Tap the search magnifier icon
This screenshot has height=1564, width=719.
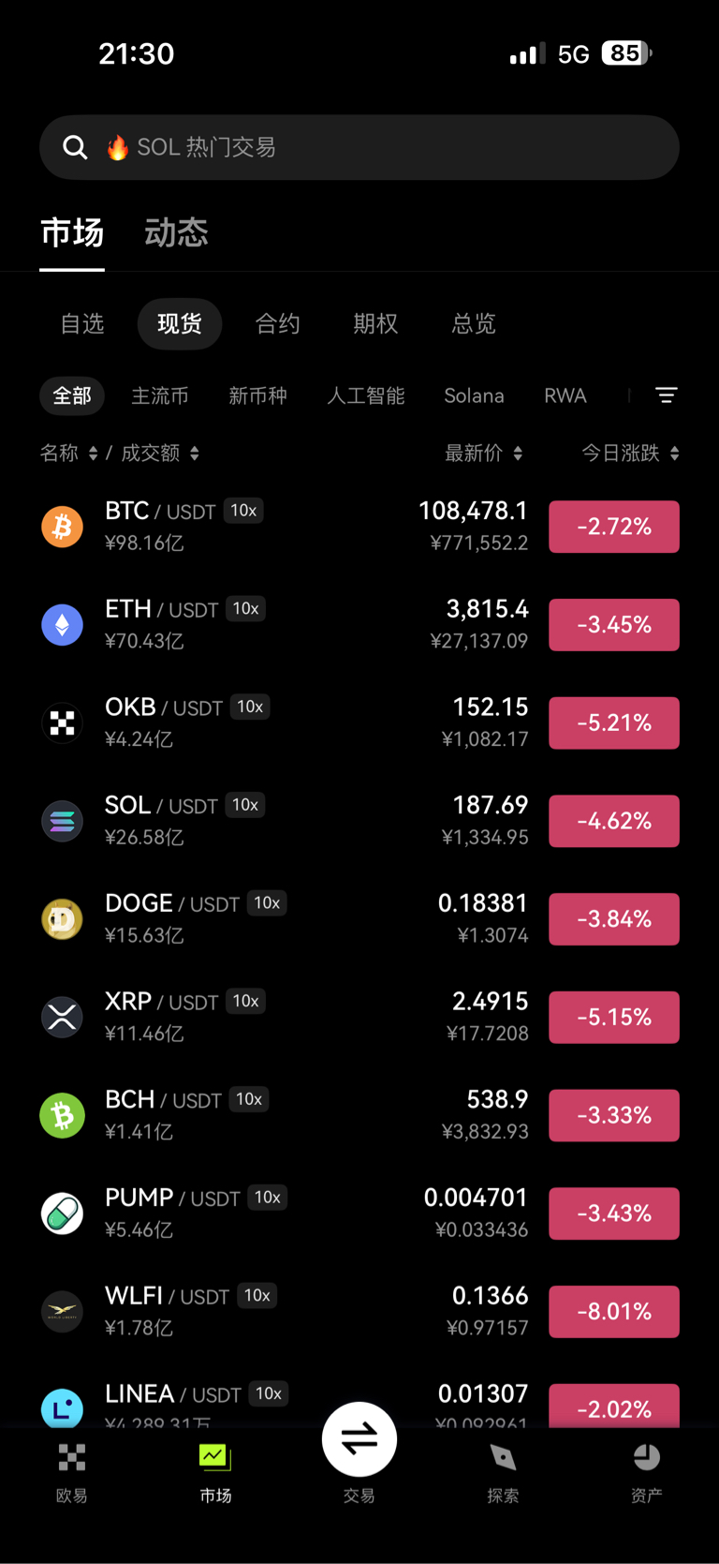pyautogui.click(x=75, y=147)
